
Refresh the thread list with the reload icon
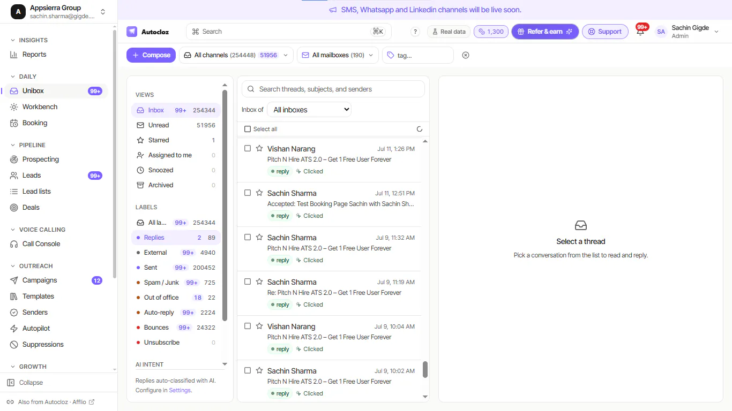coord(420,129)
